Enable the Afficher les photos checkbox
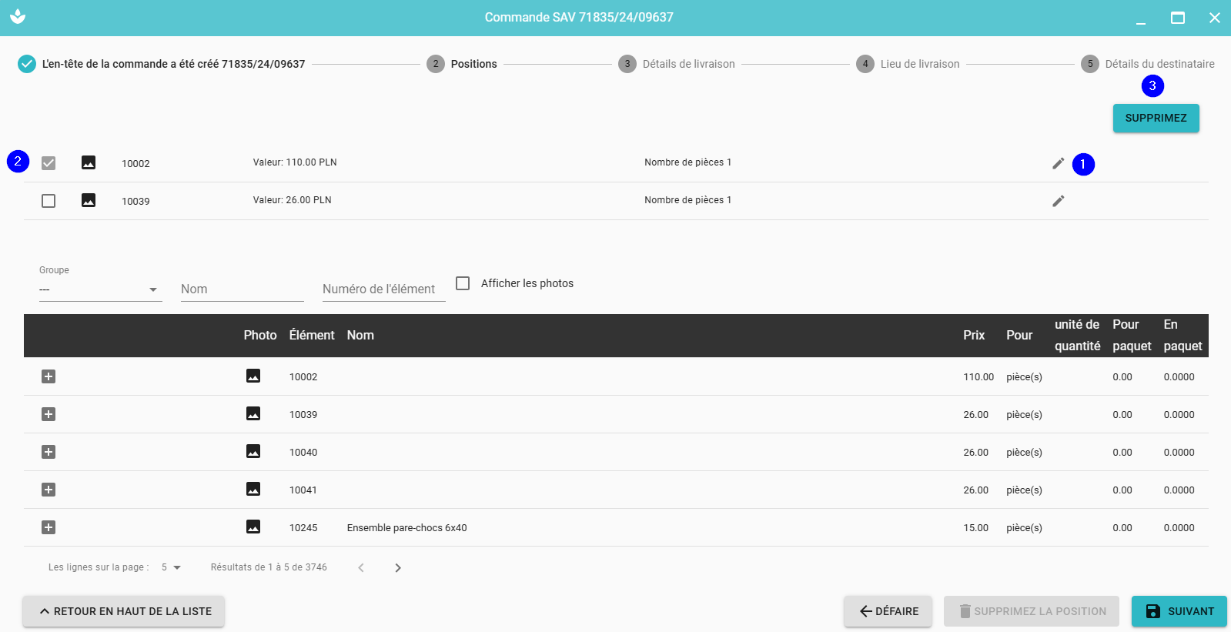Screen dimensions: 1231x632 [463, 283]
